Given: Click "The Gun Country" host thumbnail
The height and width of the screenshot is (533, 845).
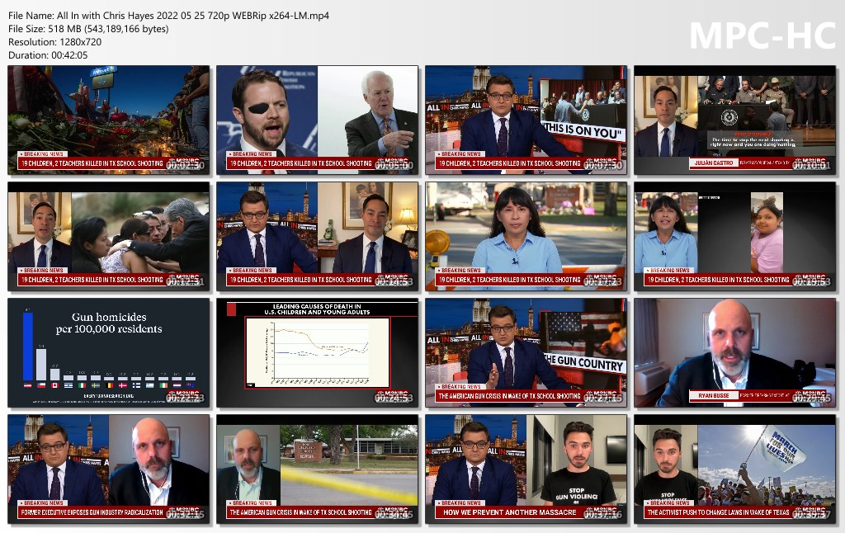Looking at the screenshot, I should tap(526, 353).
